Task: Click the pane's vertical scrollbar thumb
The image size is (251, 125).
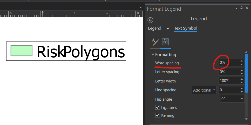Action: click(246, 74)
